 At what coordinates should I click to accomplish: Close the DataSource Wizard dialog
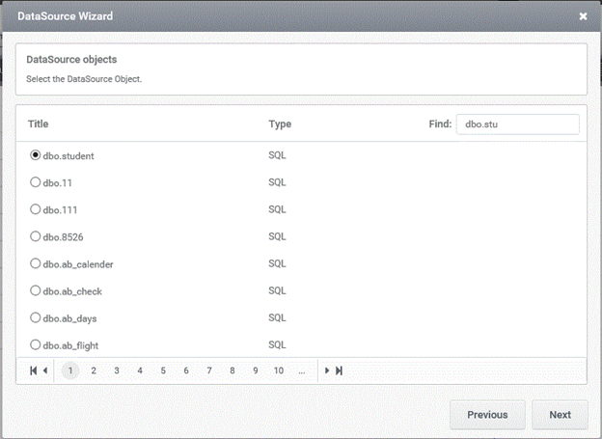click(583, 16)
